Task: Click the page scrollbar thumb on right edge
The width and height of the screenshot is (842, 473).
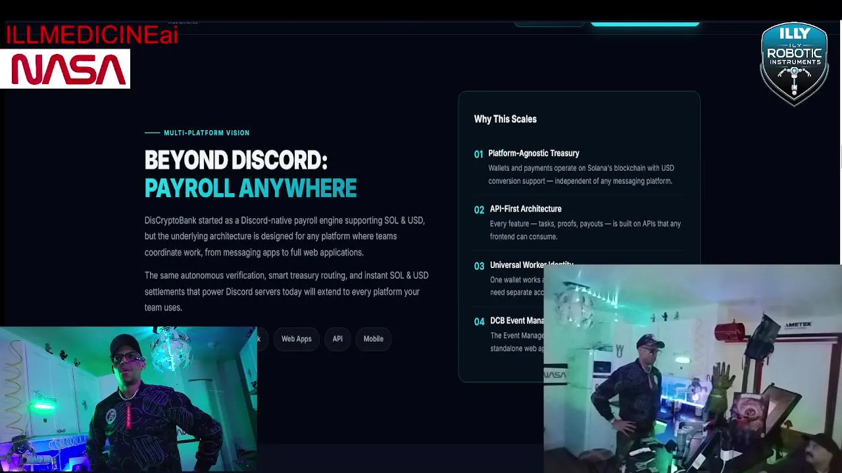Action: 840,158
